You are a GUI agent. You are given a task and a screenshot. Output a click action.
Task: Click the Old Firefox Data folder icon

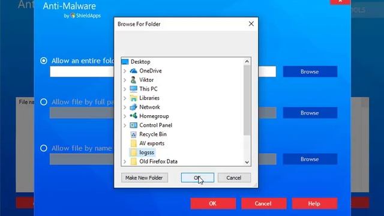tap(133, 161)
